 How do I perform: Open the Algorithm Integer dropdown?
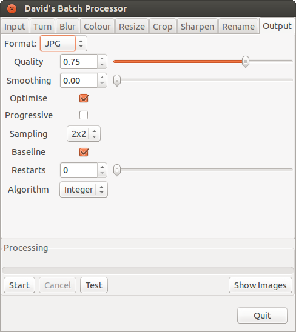click(x=84, y=190)
